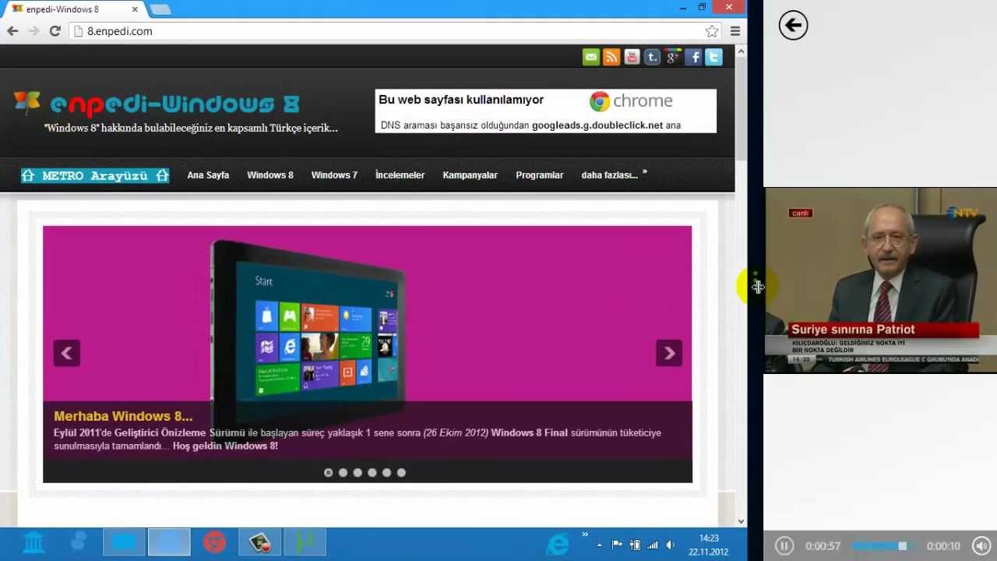
Task: Open the Twitter social icon
Action: 713,57
